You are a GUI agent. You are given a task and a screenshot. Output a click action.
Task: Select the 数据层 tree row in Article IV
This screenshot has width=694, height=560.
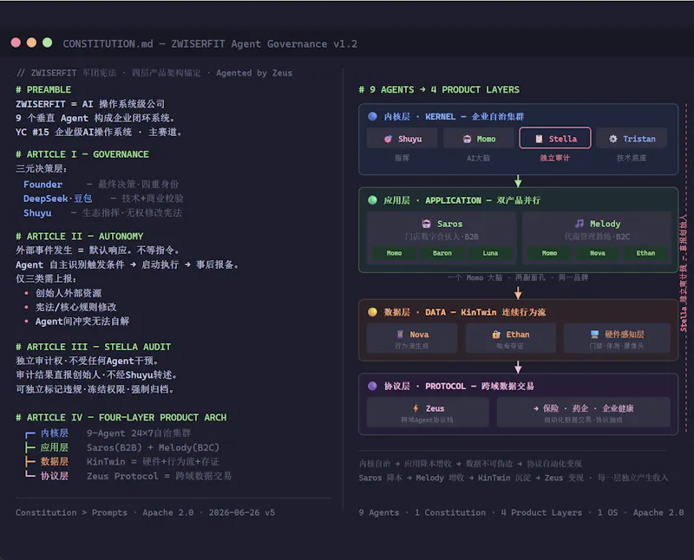[x=121, y=461]
